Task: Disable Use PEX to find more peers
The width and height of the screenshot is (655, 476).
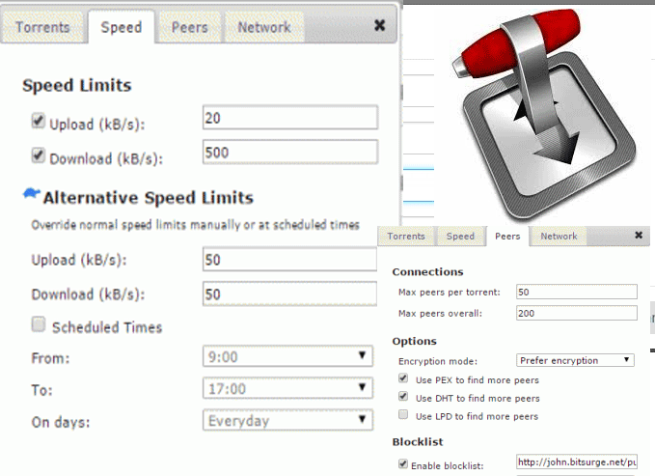Action: point(404,379)
